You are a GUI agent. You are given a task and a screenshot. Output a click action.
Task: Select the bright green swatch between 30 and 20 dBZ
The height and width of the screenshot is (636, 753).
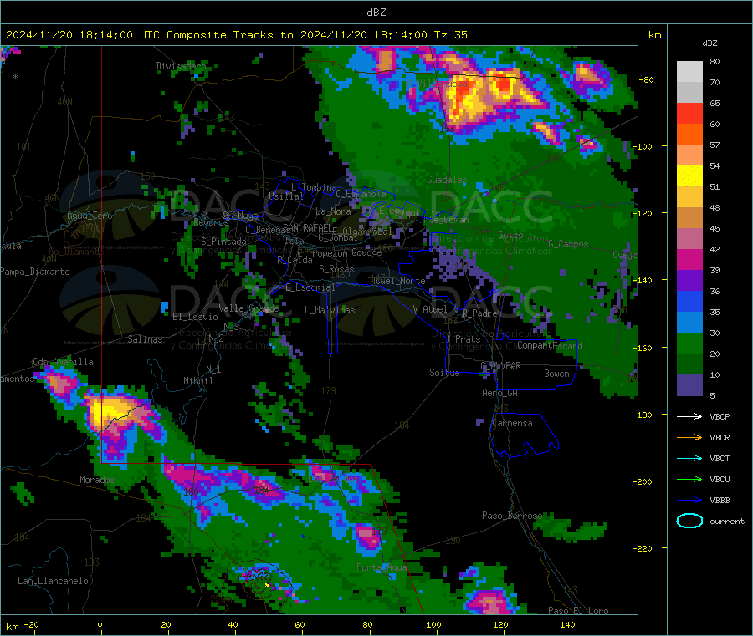pyautogui.click(x=689, y=343)
